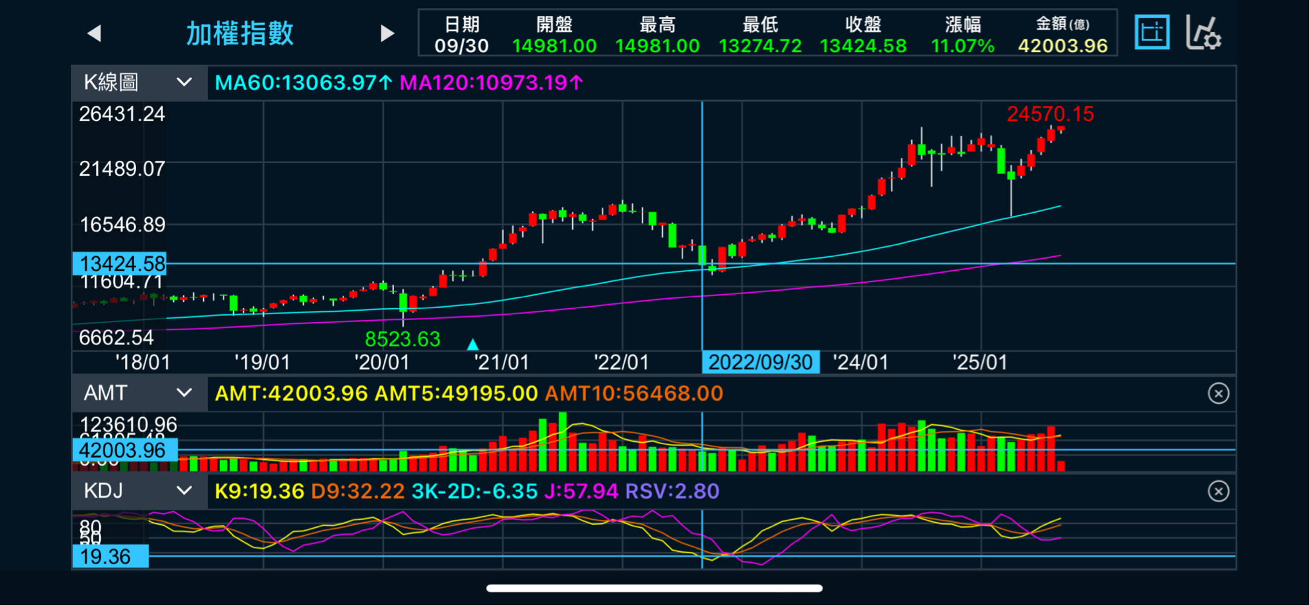This screenshot has width=1309, height=605.
Task: Click the RSV:2.80 indicator value
Action: 672,491
